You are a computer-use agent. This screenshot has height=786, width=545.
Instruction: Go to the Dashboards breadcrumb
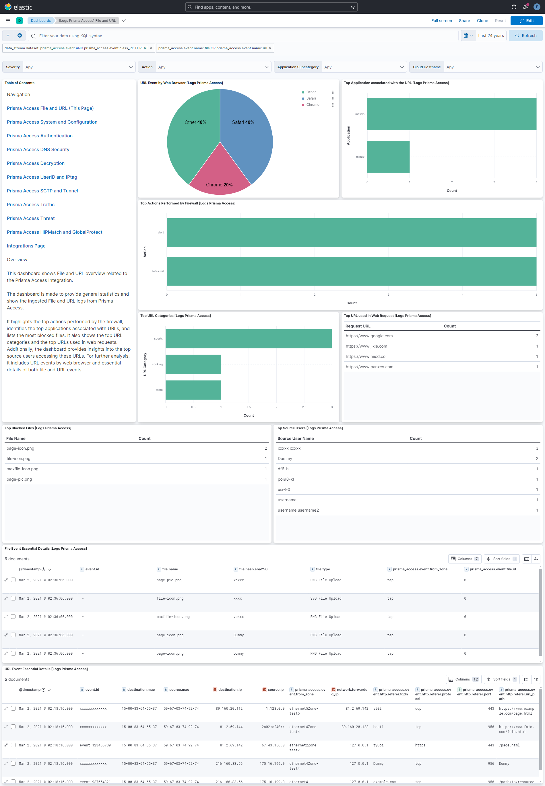pyautogui.click(x=41, y=20)
